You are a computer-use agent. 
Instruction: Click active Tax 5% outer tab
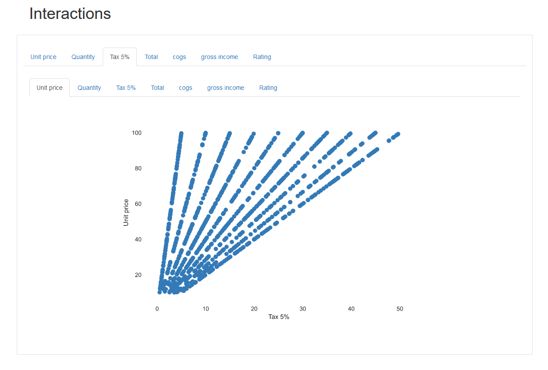click(119, 57)
